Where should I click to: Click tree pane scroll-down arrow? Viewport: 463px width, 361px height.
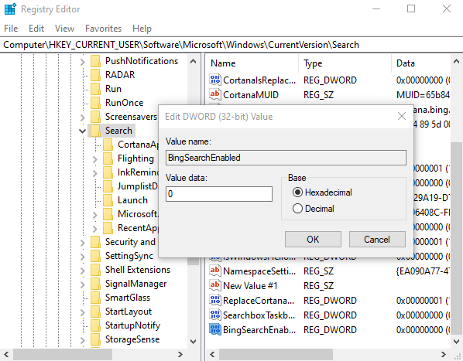194,342
